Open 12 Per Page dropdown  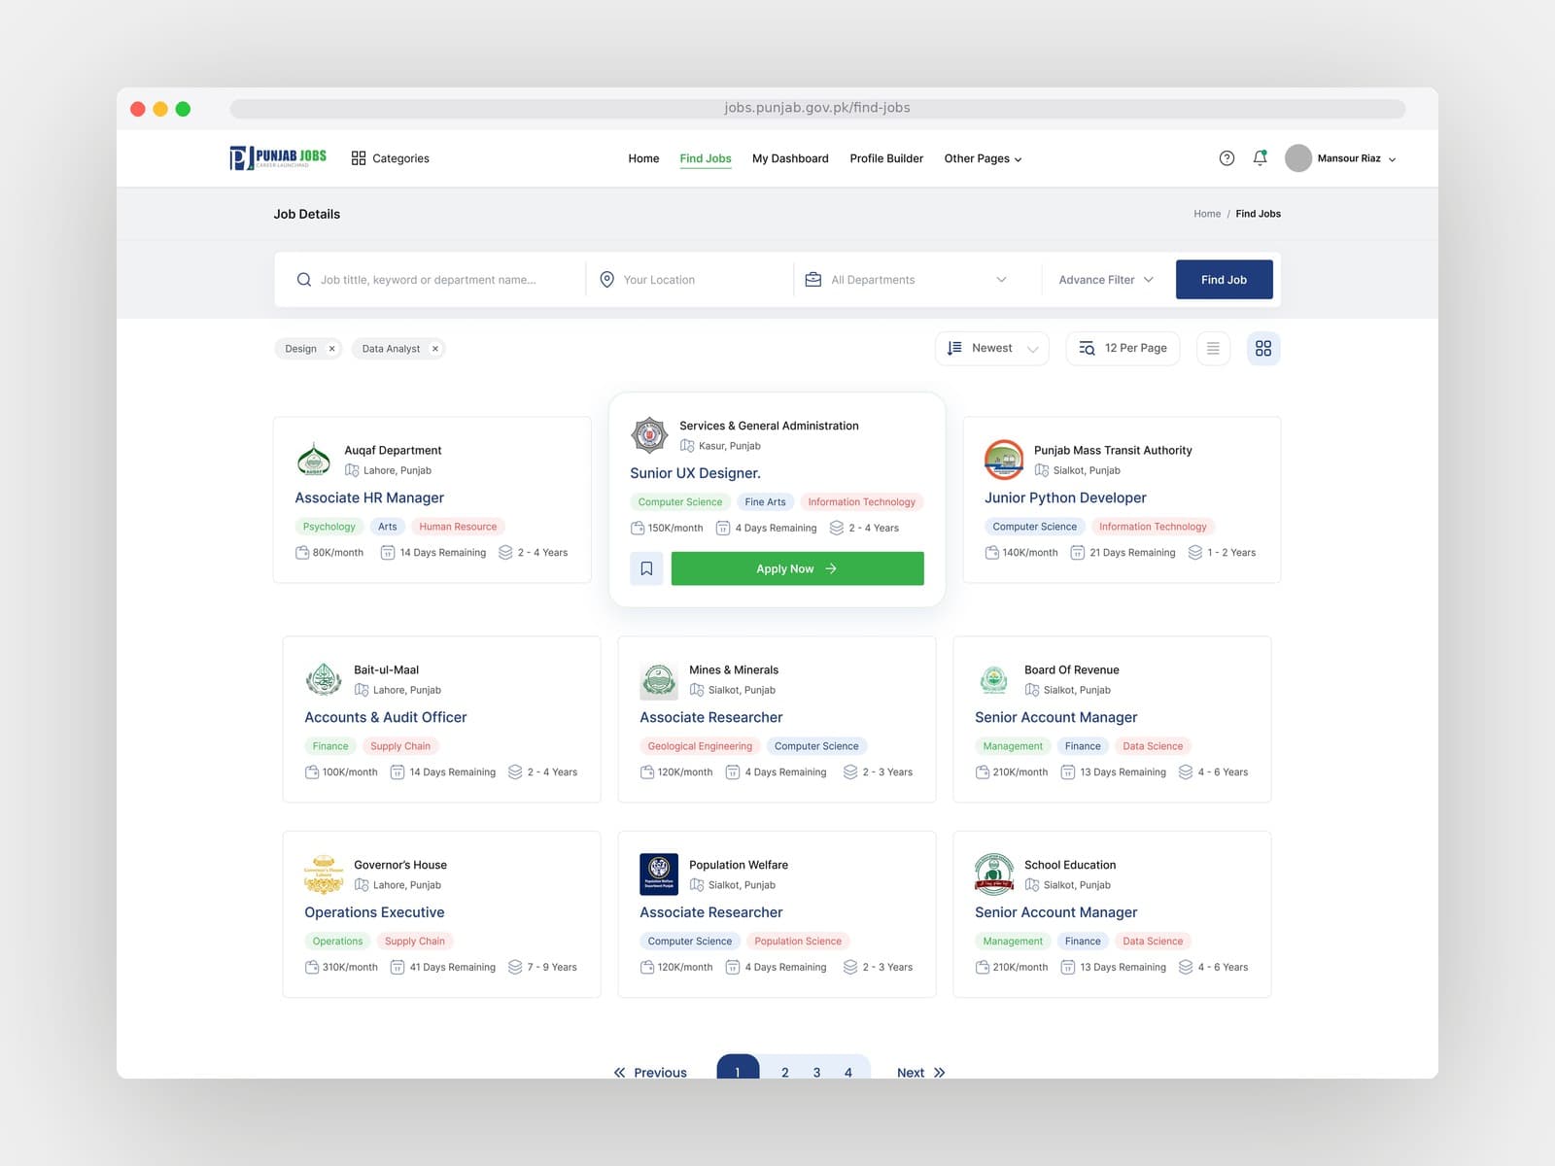coord(1123,348)
